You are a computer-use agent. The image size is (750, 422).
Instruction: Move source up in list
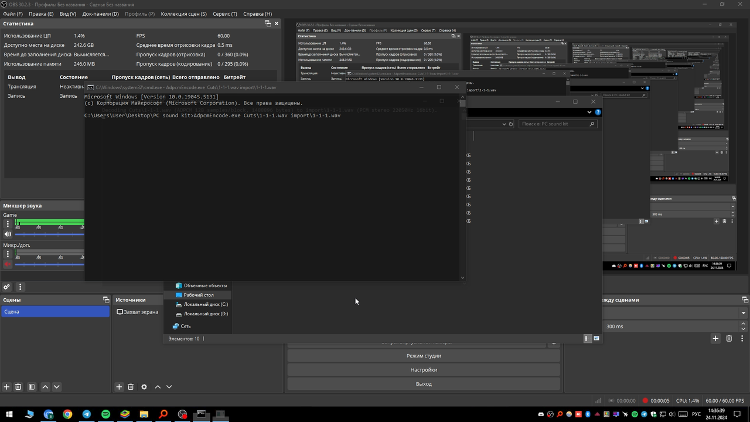158,387
